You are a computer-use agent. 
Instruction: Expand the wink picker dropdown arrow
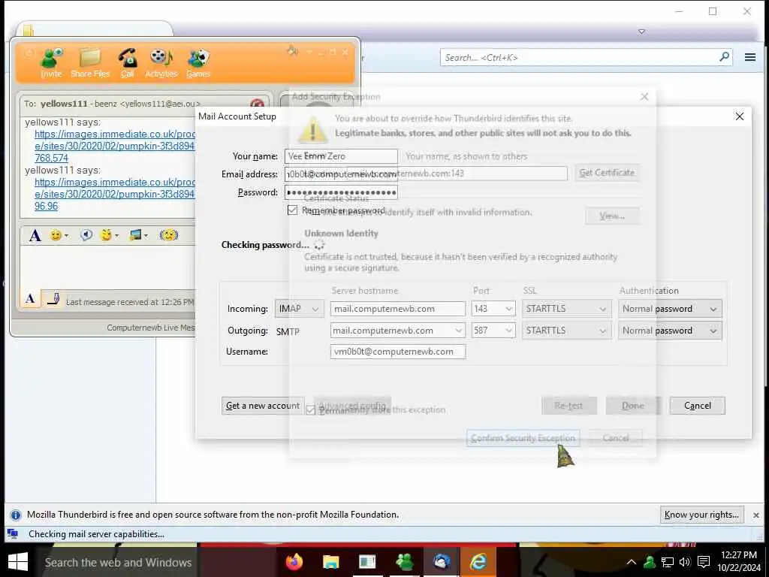[116, 236]
